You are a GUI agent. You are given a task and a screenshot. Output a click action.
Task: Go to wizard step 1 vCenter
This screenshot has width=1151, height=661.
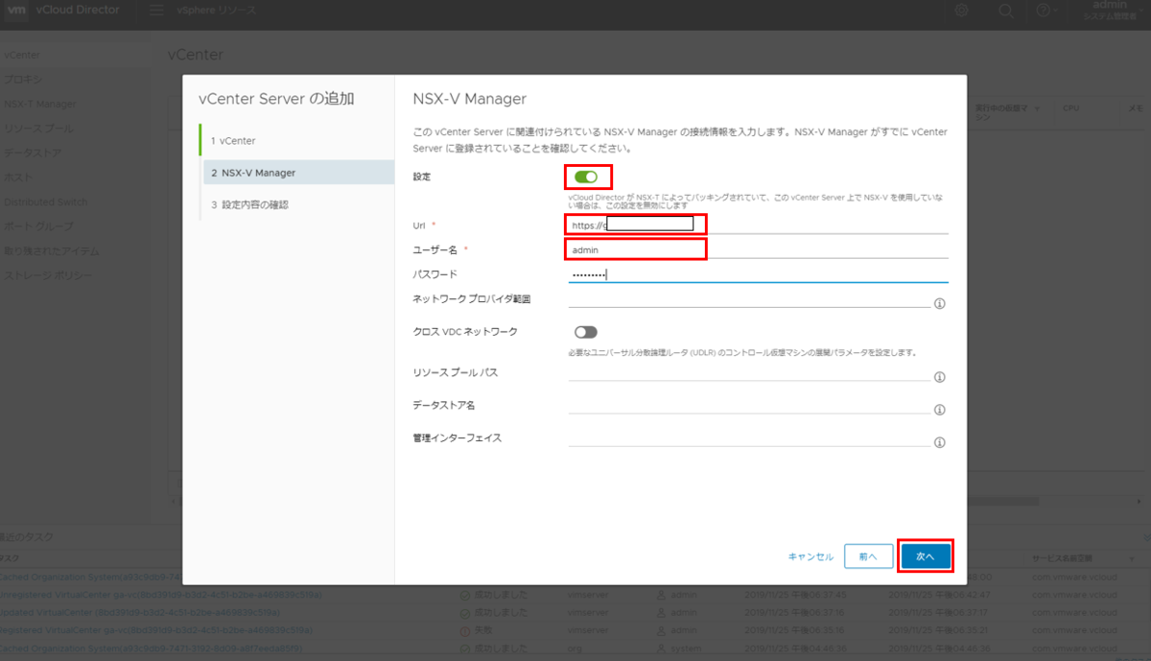click(x=297, y=140)
